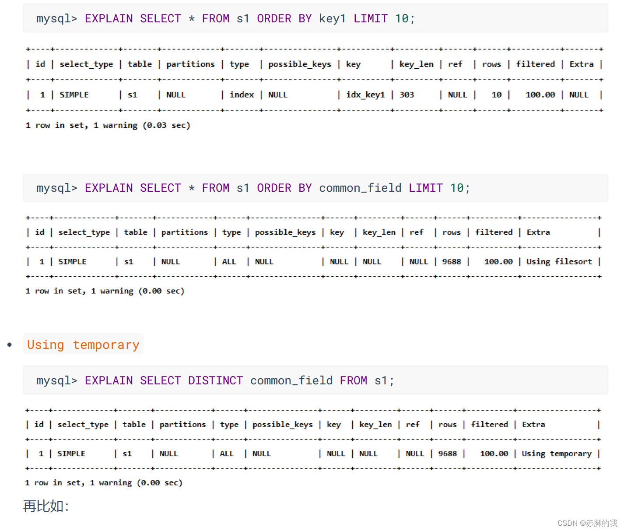Click 'possible_keys' header in the first table

300,64
